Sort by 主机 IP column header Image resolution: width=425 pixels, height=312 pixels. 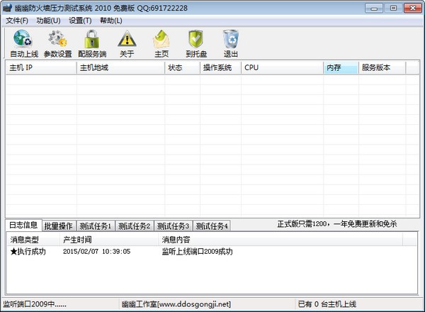[41, 68]
